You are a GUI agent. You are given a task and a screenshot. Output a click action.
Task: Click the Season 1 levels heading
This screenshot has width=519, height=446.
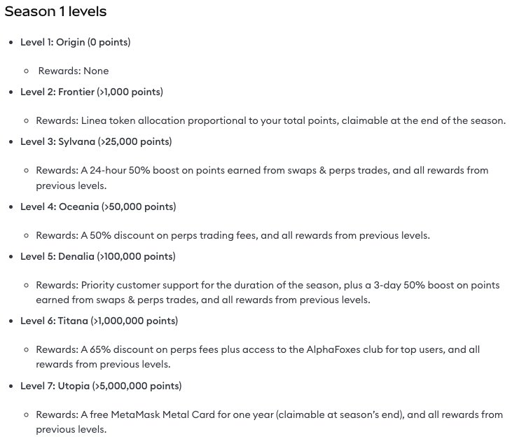click(x=56, y=13)
